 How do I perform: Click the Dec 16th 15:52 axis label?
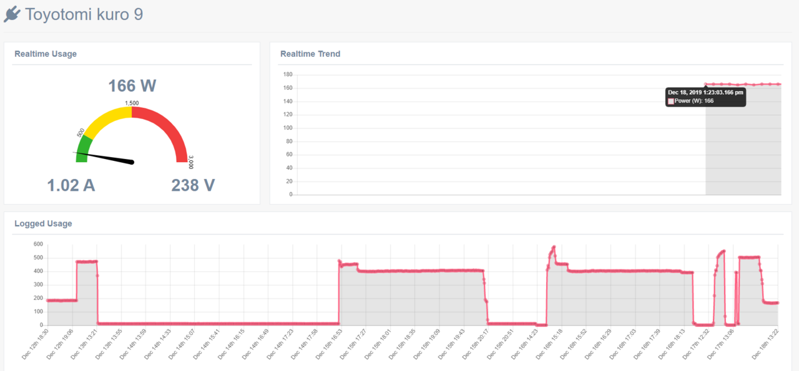(572, 344)
